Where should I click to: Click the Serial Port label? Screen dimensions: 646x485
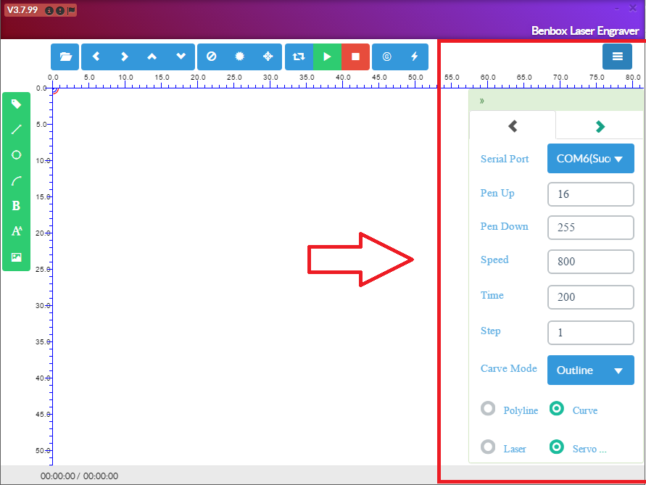[505, 159]
